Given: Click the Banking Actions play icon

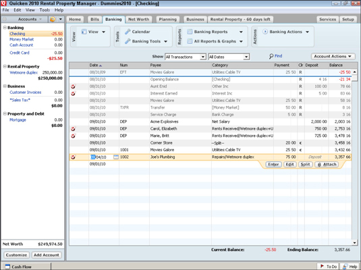Looking at the screenshot, I should (x=265, y=32).
